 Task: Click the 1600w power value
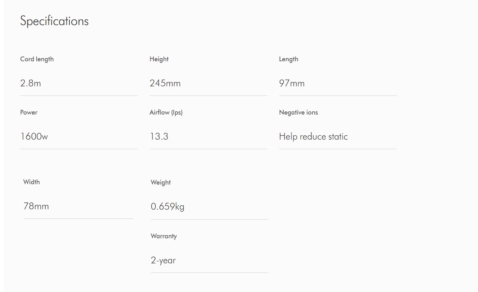pyautogui.click(x=34, y=136)
